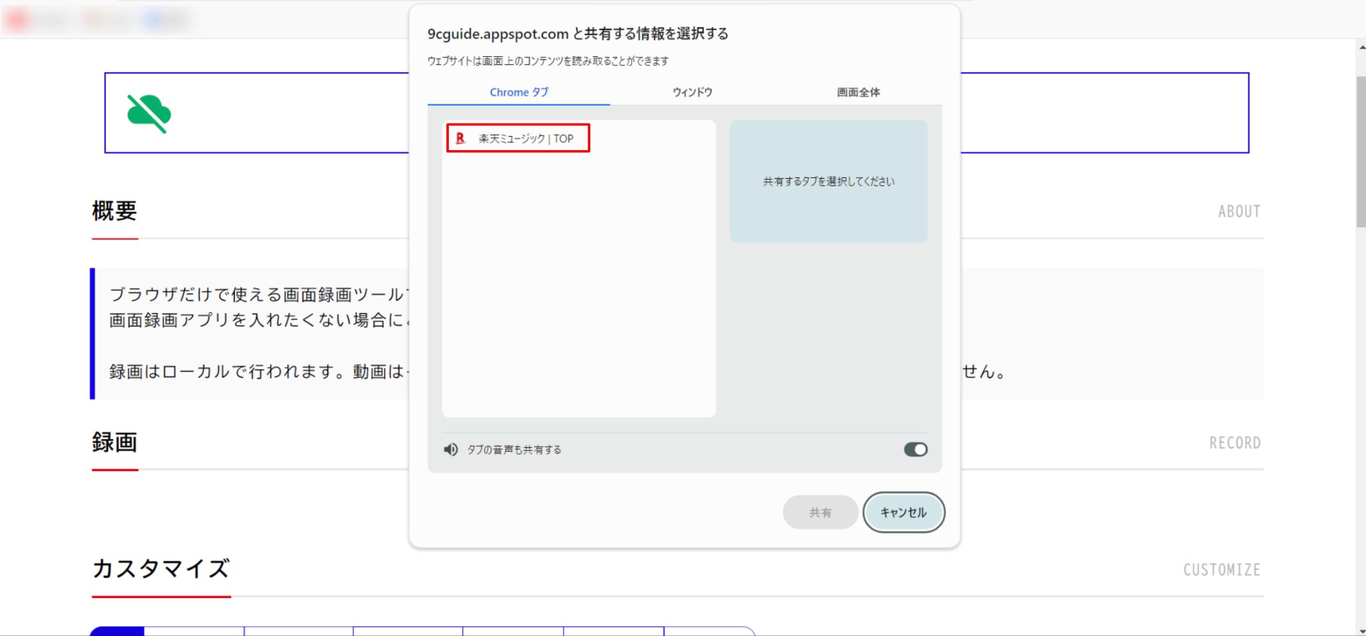The height and width of the screenshot is (636, 1366).
Task: Click the RECORD label
Action: (x=1235, y=443)
